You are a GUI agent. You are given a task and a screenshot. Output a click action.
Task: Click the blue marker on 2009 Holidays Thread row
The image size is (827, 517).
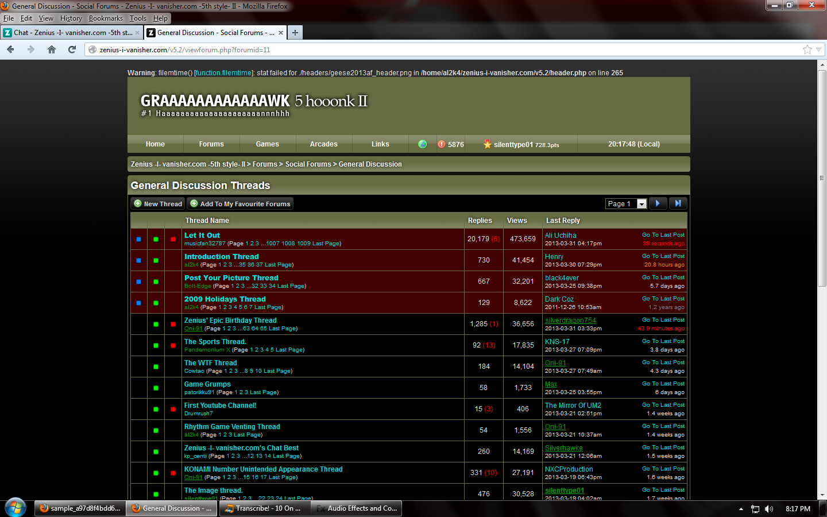139,303
